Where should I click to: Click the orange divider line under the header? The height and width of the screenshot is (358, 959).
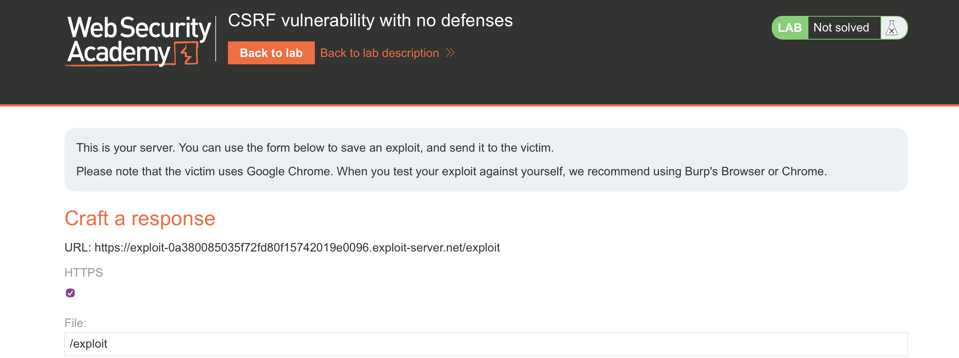[479, 105]
